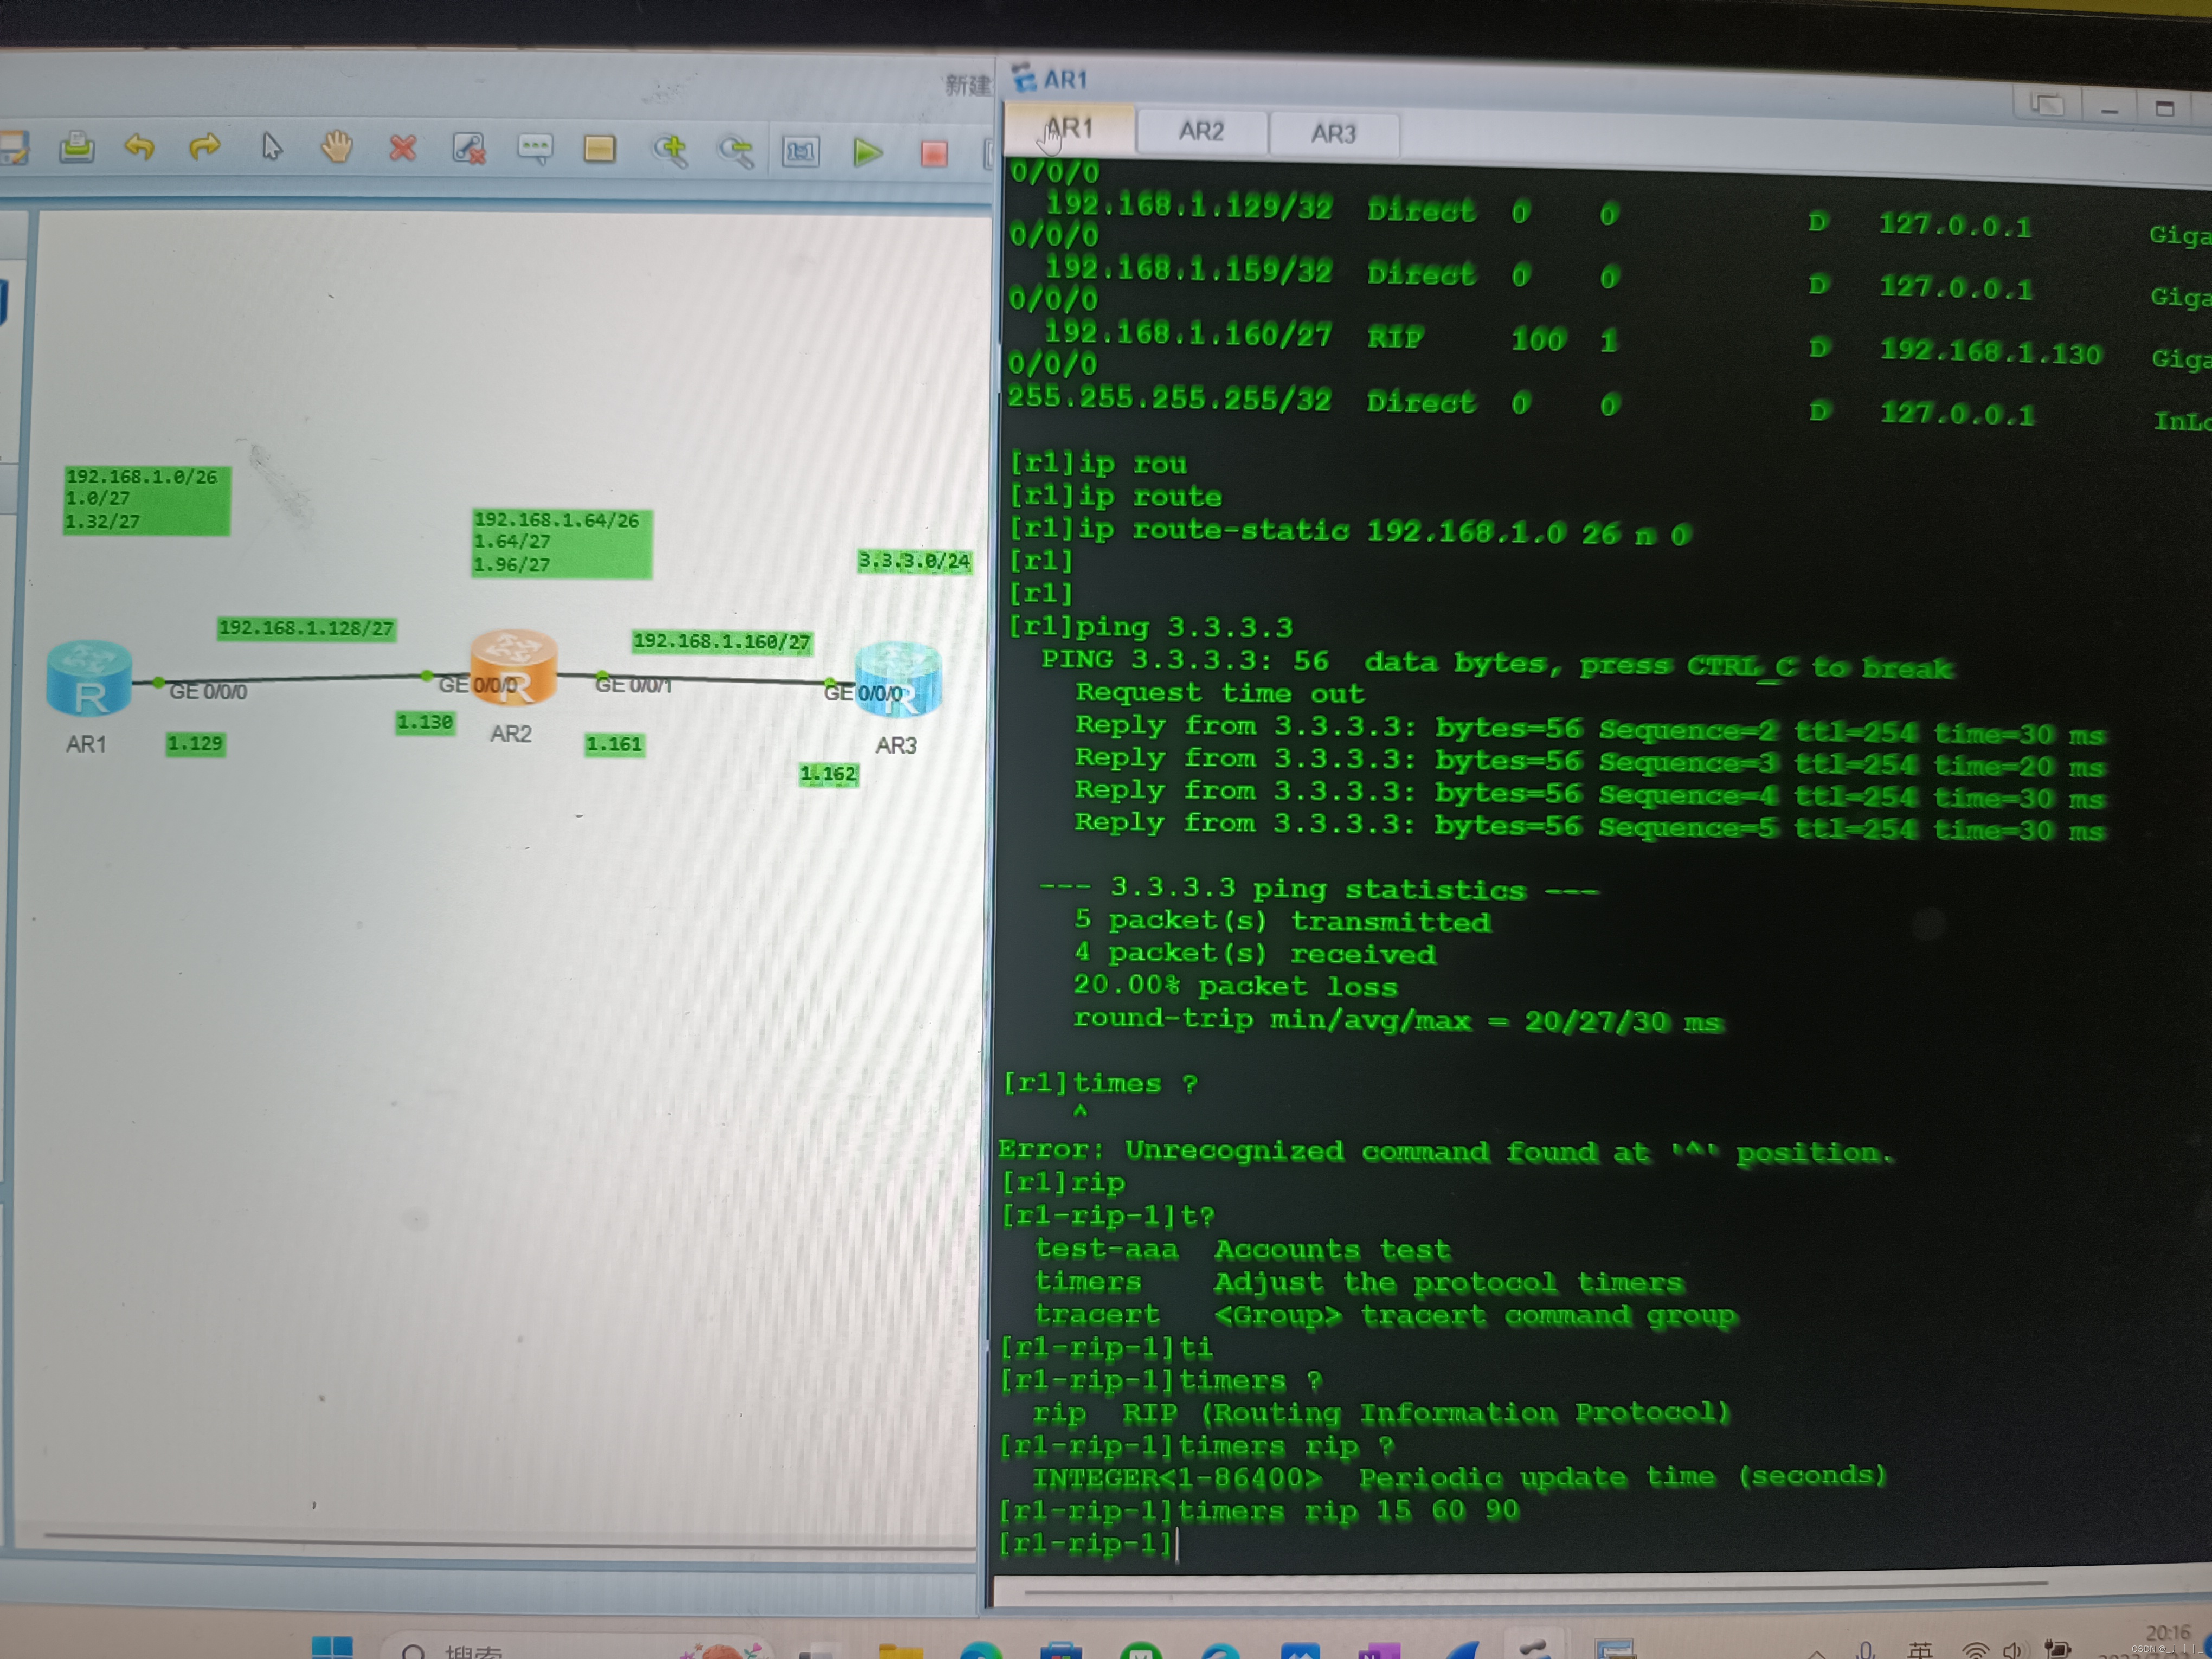Screen dimensions: 2212x1659
Task: Click the yellow rectangle palette icon
Action: [600, 150]
